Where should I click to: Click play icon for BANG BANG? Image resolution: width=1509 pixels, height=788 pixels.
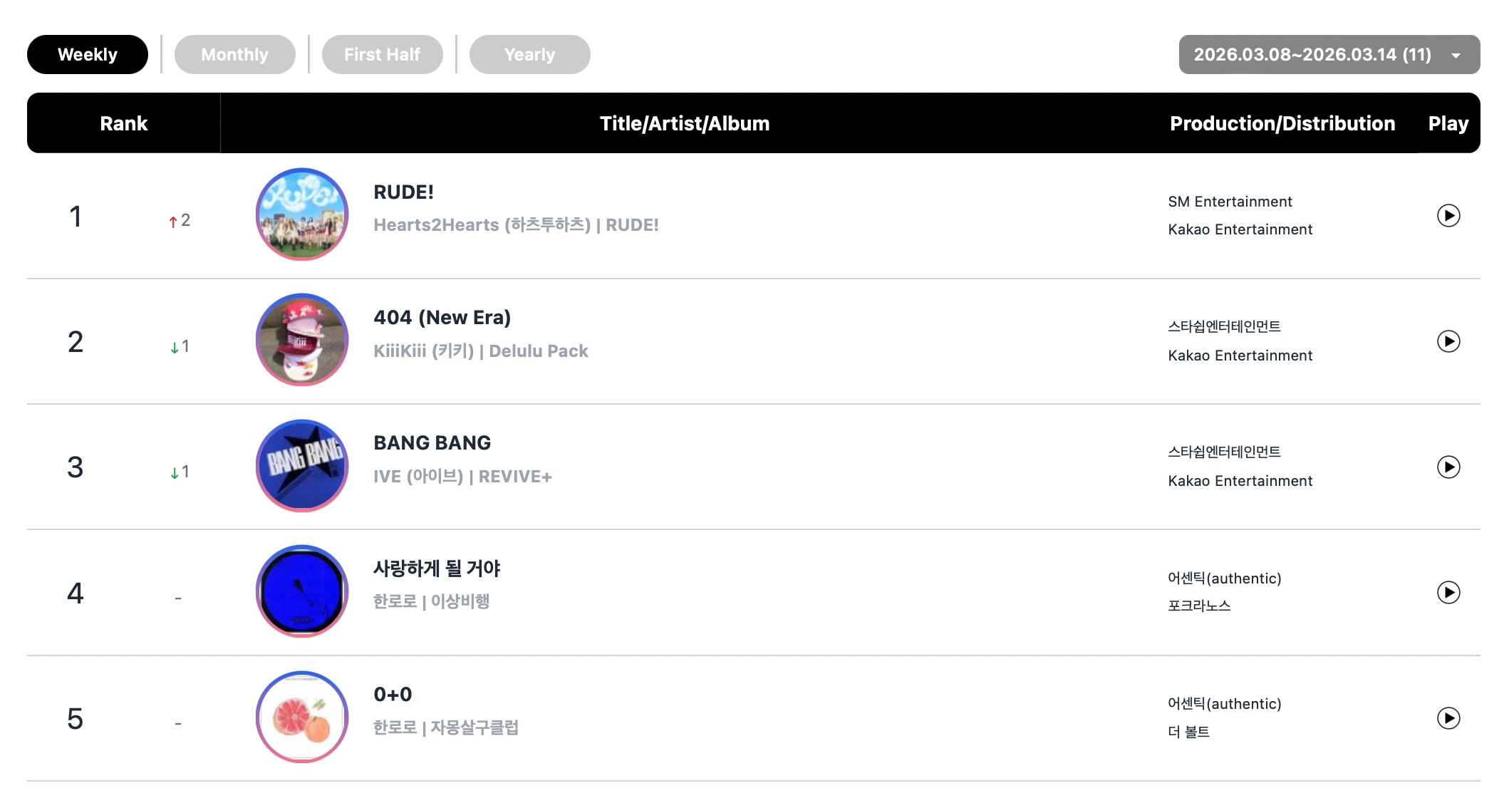click(1448, 467)
